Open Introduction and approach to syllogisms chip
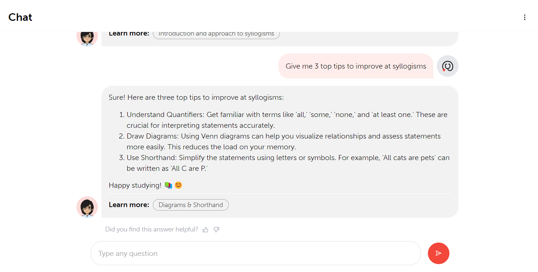 (216, 34)
